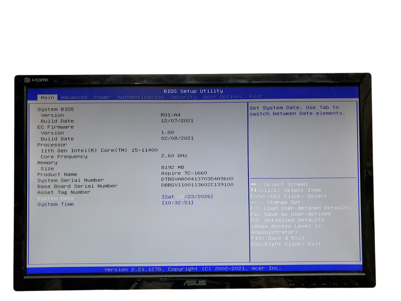This screenshot has height=301, width=401.
Task: Click BIOS build date 12/07/2021
Action: pos(177,120)
